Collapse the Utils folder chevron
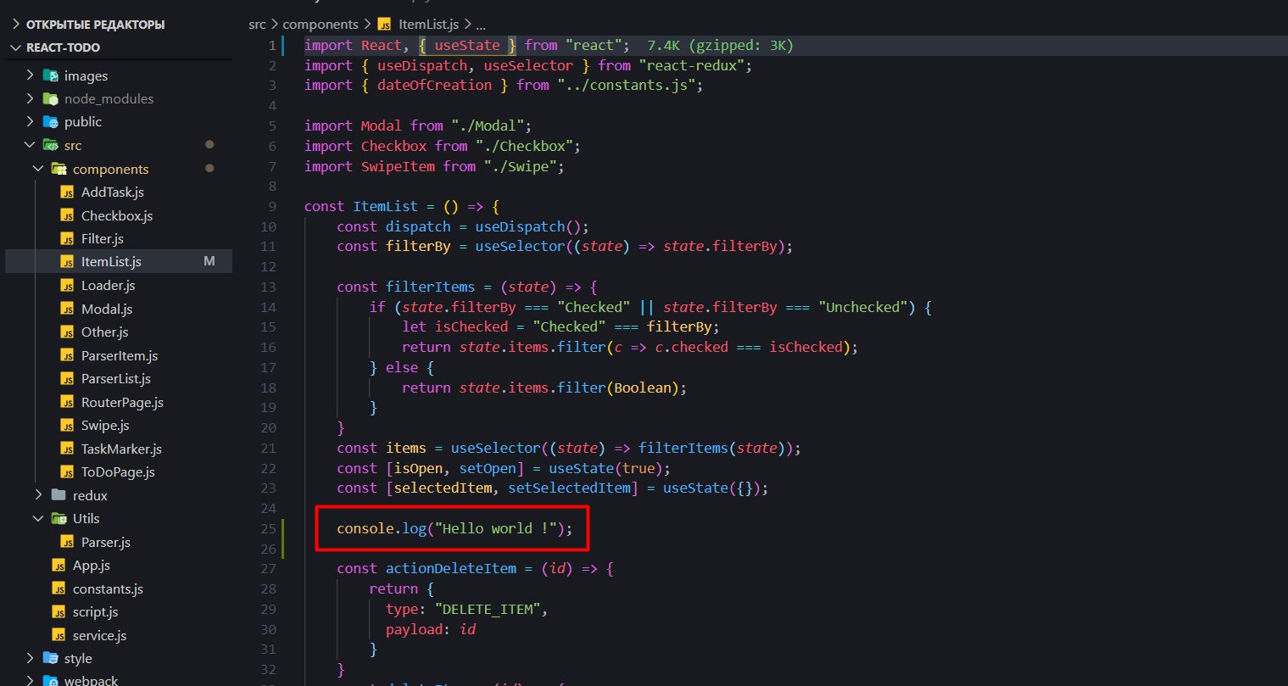1288x686 pixels. click(x=38, y=519)
